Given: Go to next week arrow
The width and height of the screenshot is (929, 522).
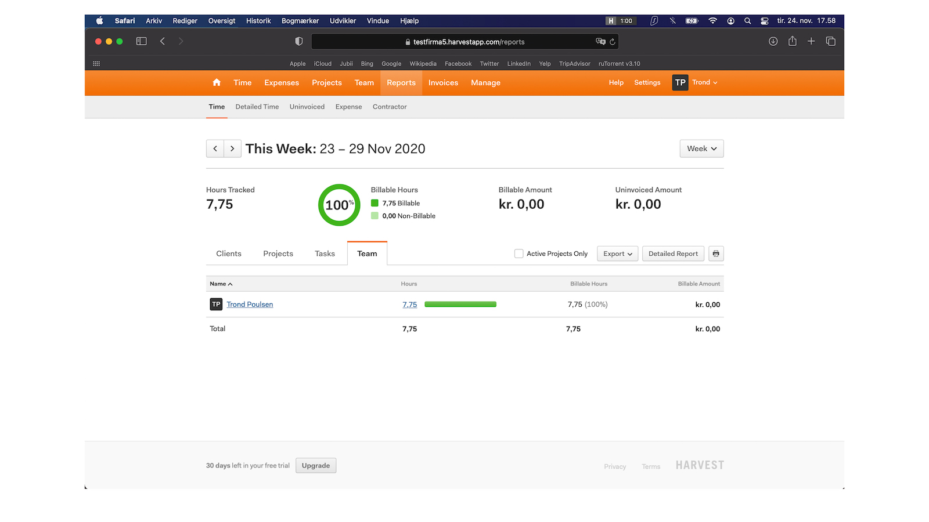Looking at the screenshot, I should pyautogui.click(x=232, y=148).
